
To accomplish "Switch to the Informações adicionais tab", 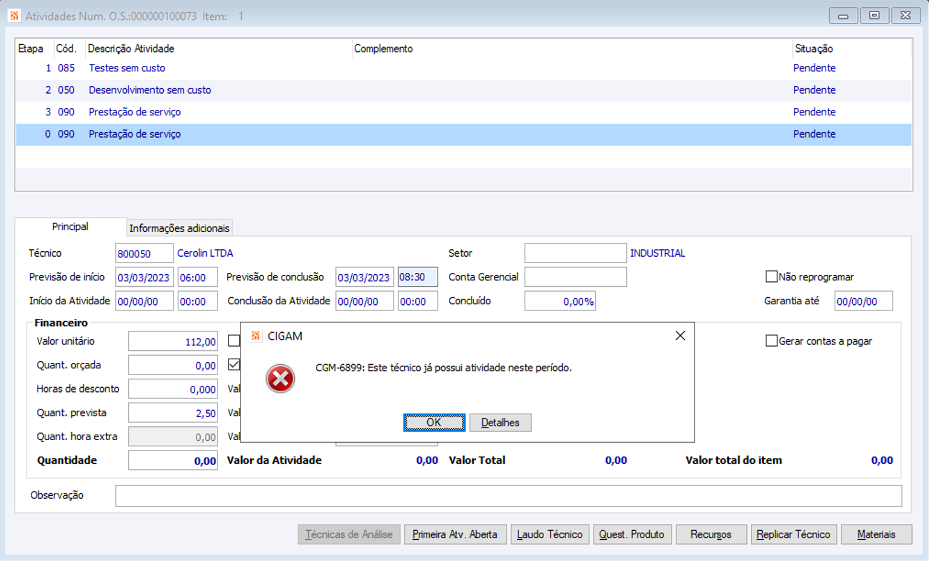I will point(179,228).
